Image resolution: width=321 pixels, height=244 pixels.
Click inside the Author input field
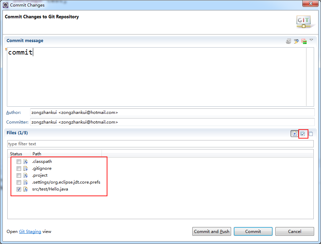[x=138, y=112]
